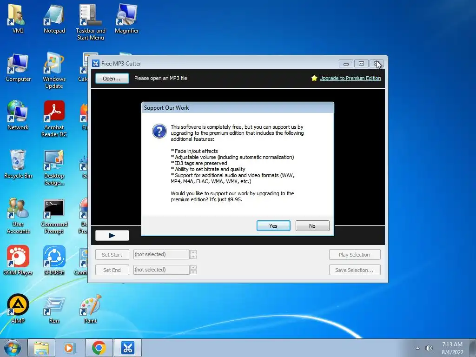Open Google Chrome from the taskbar
The image size is (476, 357).
pos(99,348)
